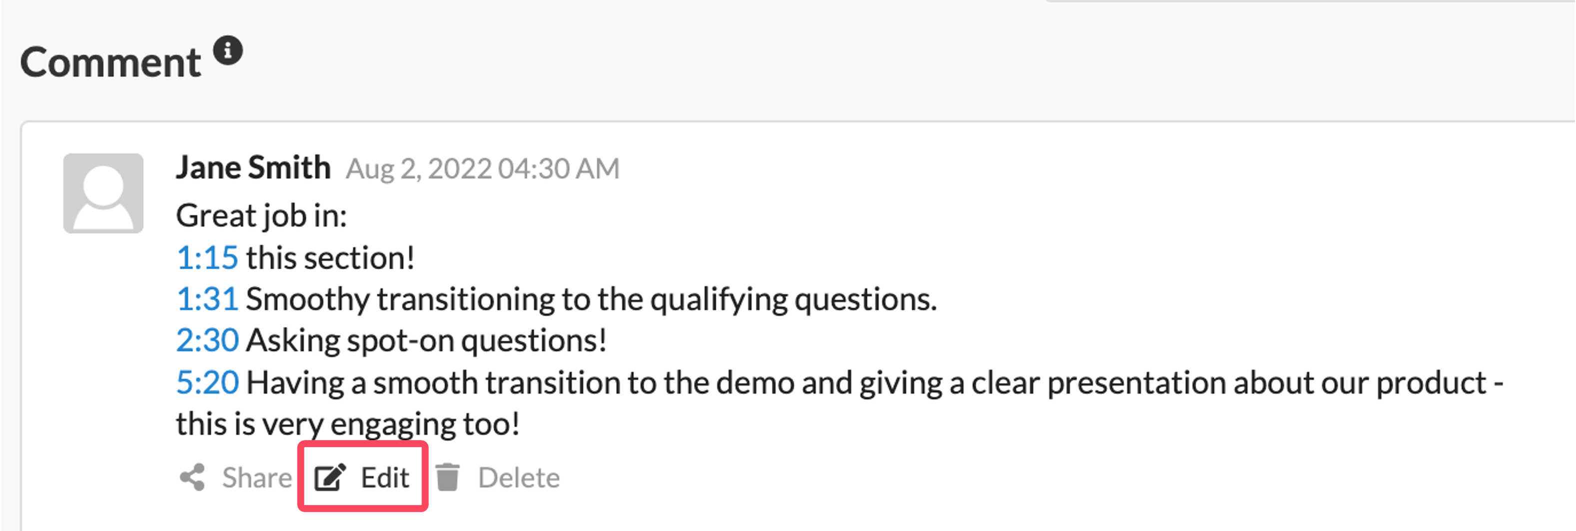
Task: Click the Jane Smith author name
Action: pos(253,168)
